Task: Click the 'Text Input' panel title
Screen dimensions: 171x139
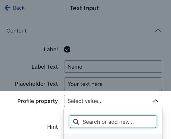Action: (x=84, y=8)
